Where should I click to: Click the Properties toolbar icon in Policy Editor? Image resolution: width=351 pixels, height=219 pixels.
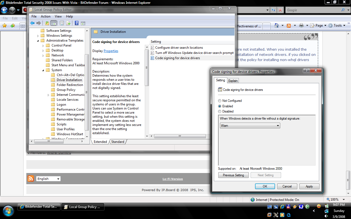(x=62, y=23)
